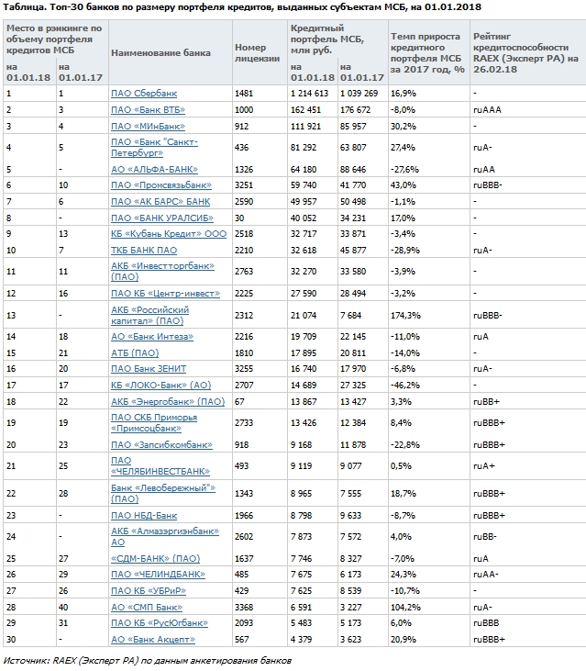Open ПАО «Запсибкомбанк» link
This screenshot has width=586, height=671.
[158, 444]
